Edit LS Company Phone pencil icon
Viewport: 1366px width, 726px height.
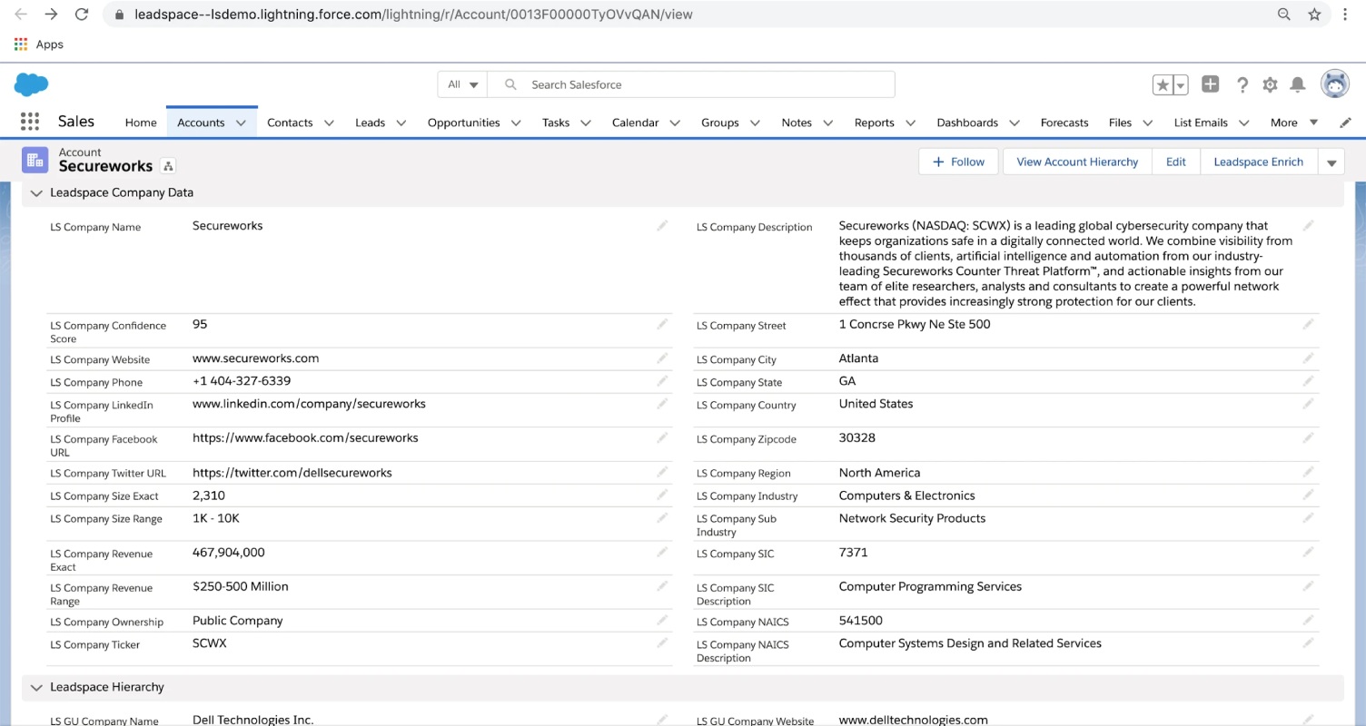click(x=663, y=381)
